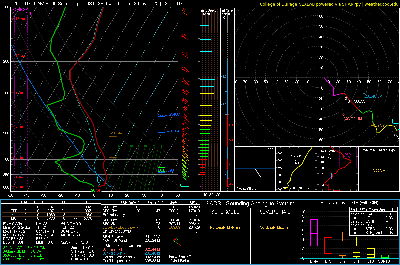Click the 'maxT = 56F' value
This screenshot has width=400, height=265.
pyautogui.click(x=45, y=235)
